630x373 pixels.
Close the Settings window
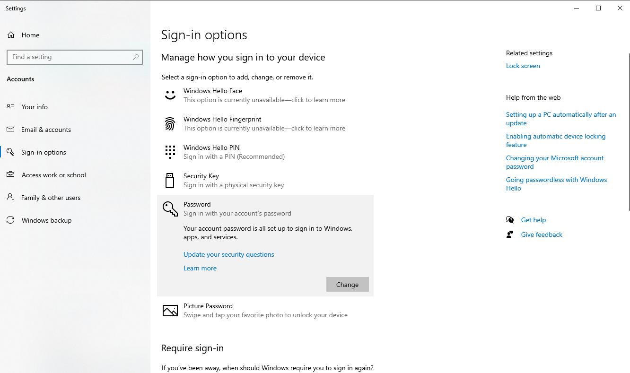[x=620, y=8]
